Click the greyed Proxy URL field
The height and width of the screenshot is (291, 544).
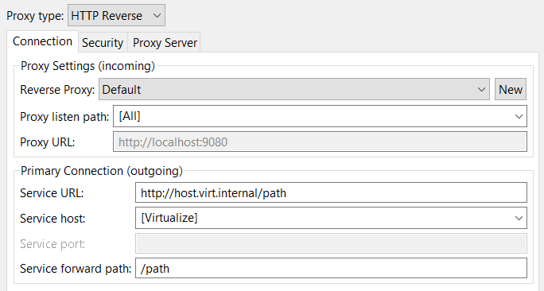pos(320,142)
